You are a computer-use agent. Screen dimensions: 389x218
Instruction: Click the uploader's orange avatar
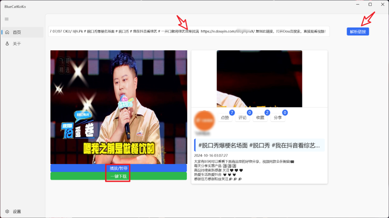click(204, 120)
